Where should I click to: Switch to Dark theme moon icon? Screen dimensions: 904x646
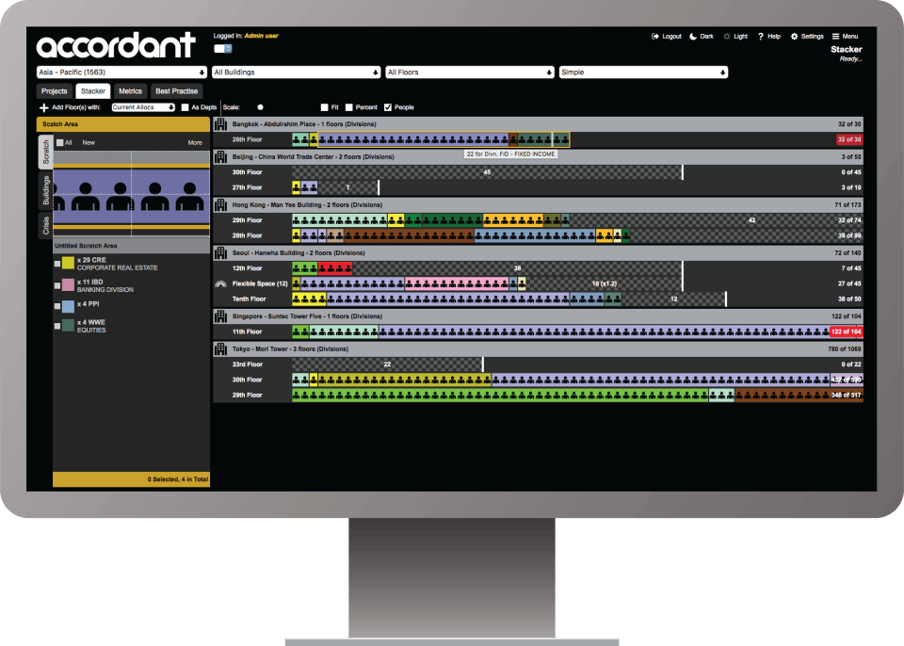693,37
